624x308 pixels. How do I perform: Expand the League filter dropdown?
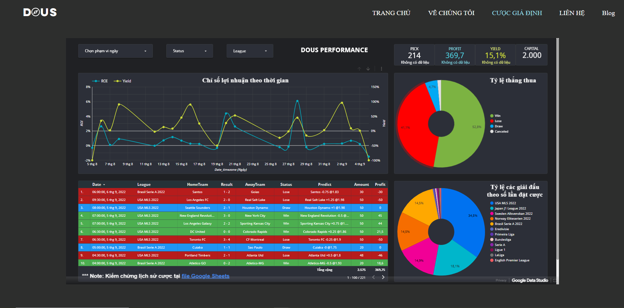(x=250, y=51)
